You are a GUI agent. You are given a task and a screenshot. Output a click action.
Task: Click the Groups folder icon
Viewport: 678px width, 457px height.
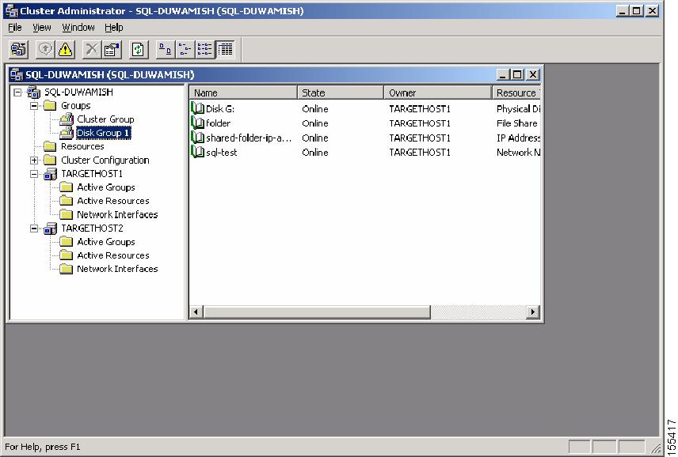point(50,106)
